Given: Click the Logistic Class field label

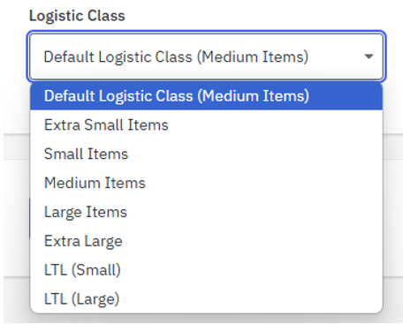Looking at the screenshot, I should (77, 16).
